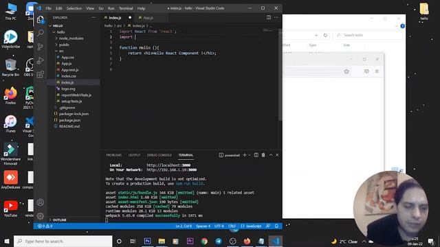This screenshot has width=440, height=247.
Task: Open package.json in the explorer
Action: point(69,120)
